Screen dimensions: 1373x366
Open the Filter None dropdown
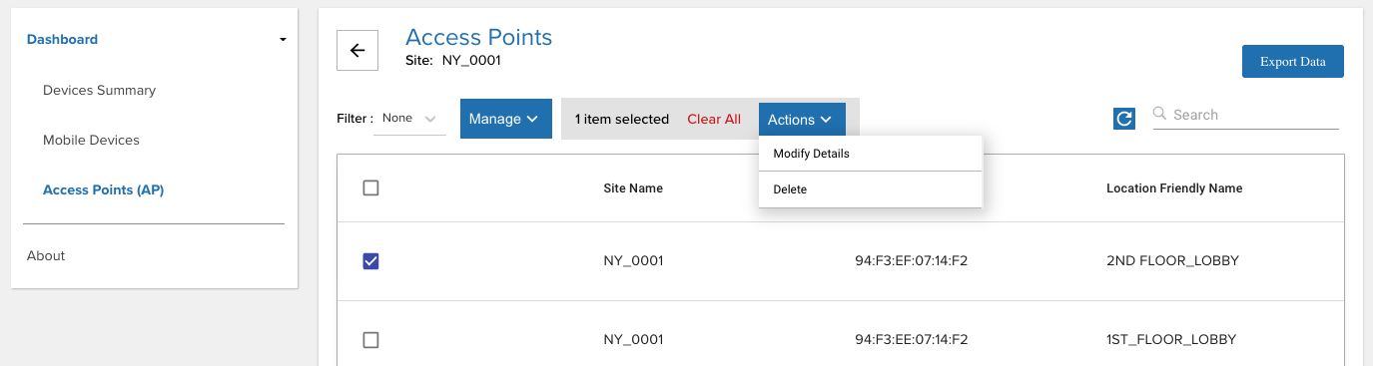409,119
